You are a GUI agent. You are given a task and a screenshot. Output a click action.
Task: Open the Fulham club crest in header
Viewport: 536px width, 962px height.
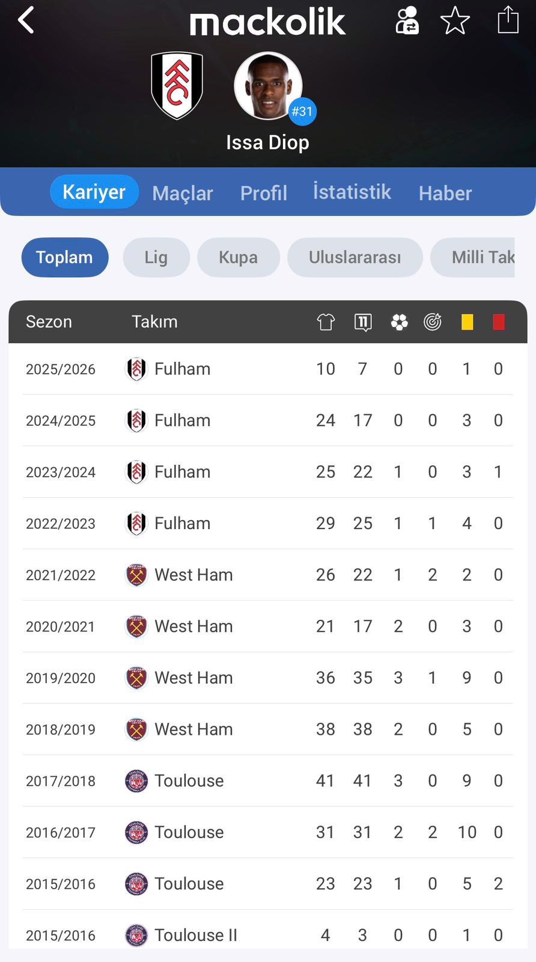pos(177,85)
